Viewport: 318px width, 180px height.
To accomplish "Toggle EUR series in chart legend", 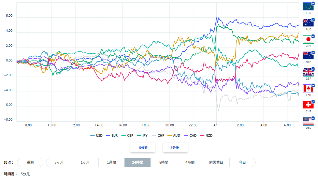I will coord(112,136).
